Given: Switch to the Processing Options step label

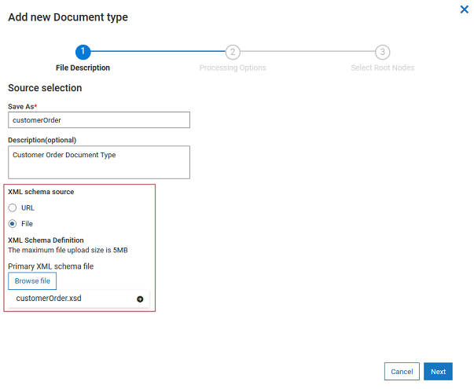Looking at the screenshot, I should (233, 68).
